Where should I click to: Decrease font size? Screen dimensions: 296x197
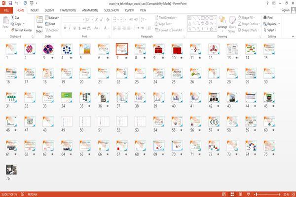(101, 20)
